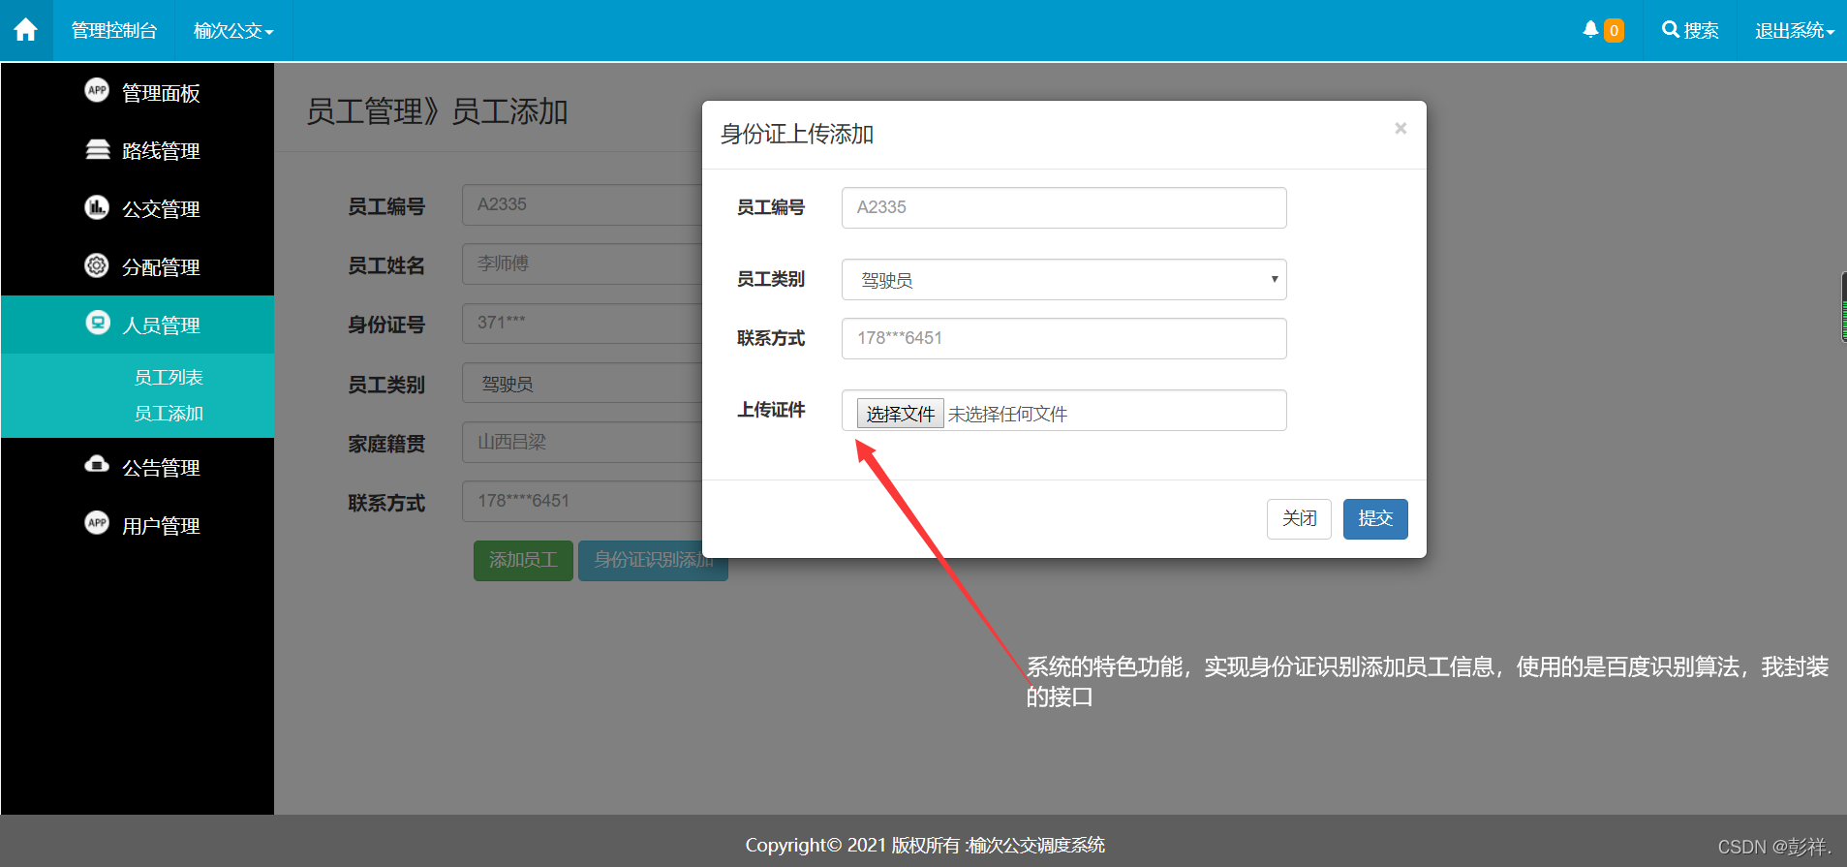The width and height of the screenshot is (1847, 867).
Task: Click the 分配管理 gear icon
Action: (x=97, y=265)
